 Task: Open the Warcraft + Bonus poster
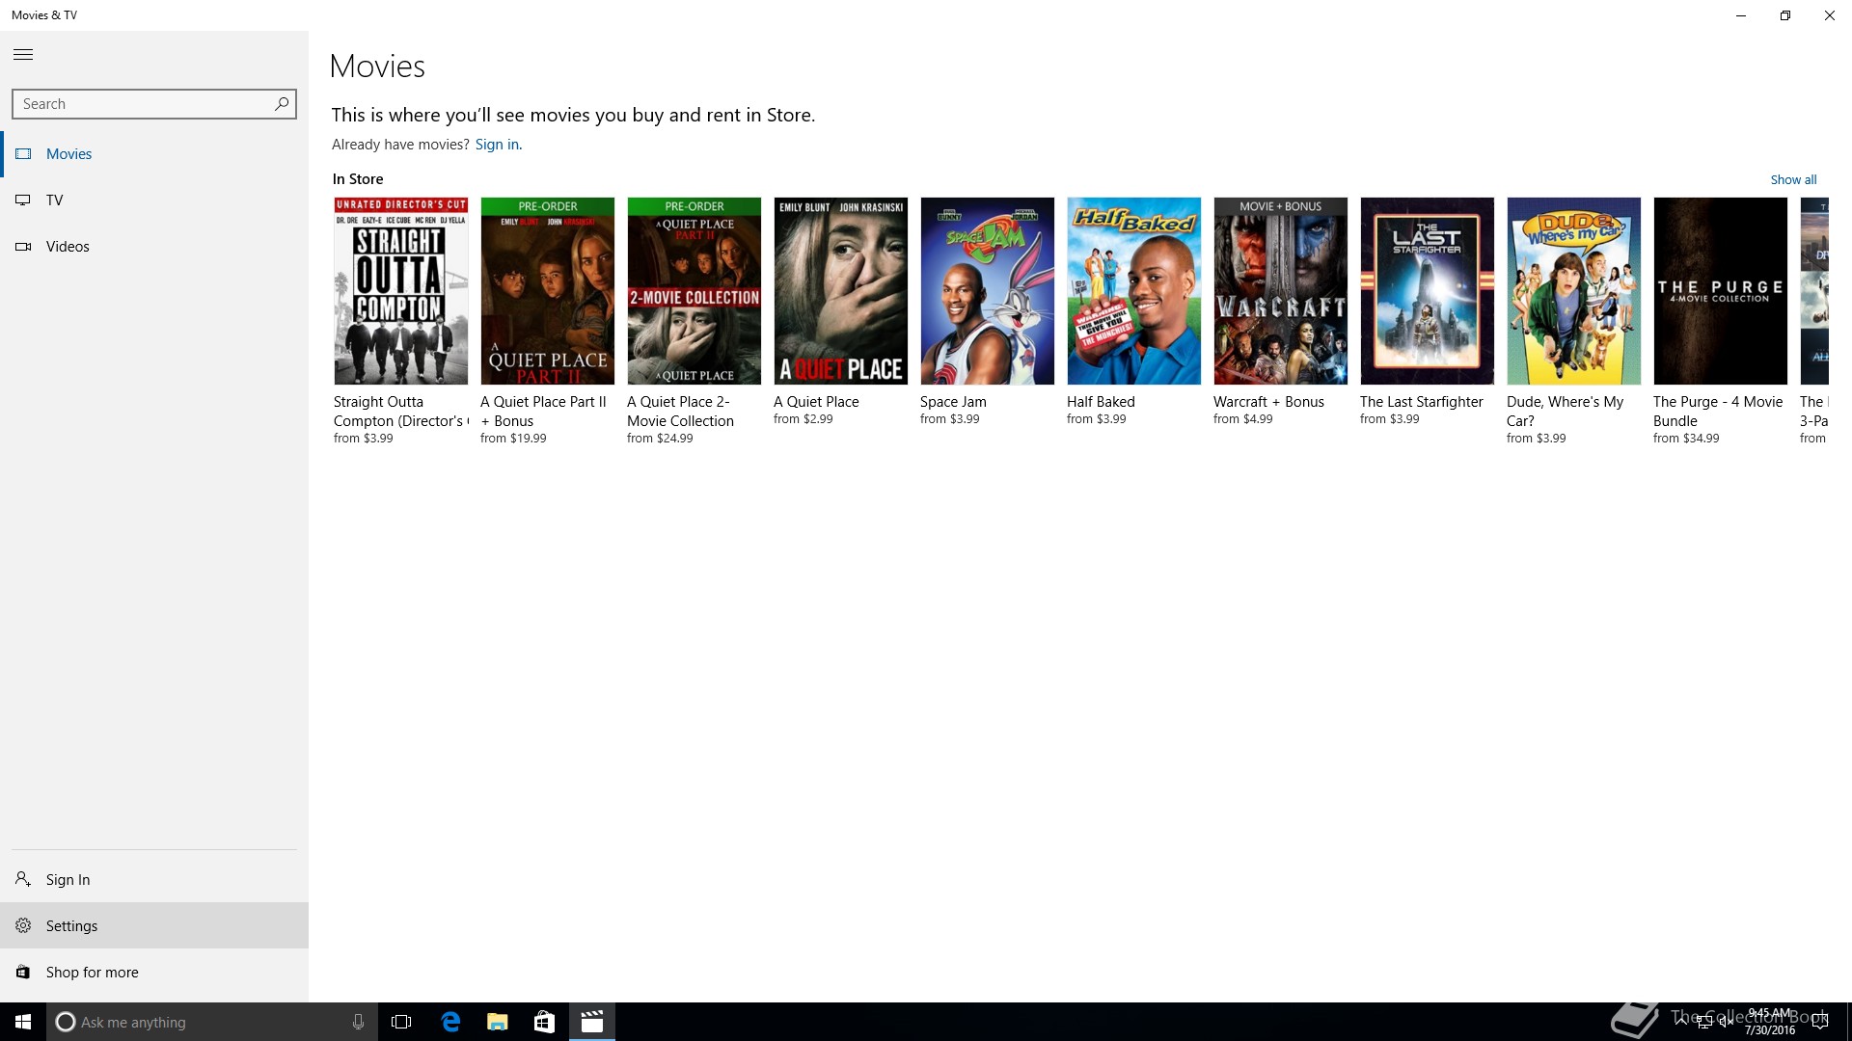pos(1281,291)
